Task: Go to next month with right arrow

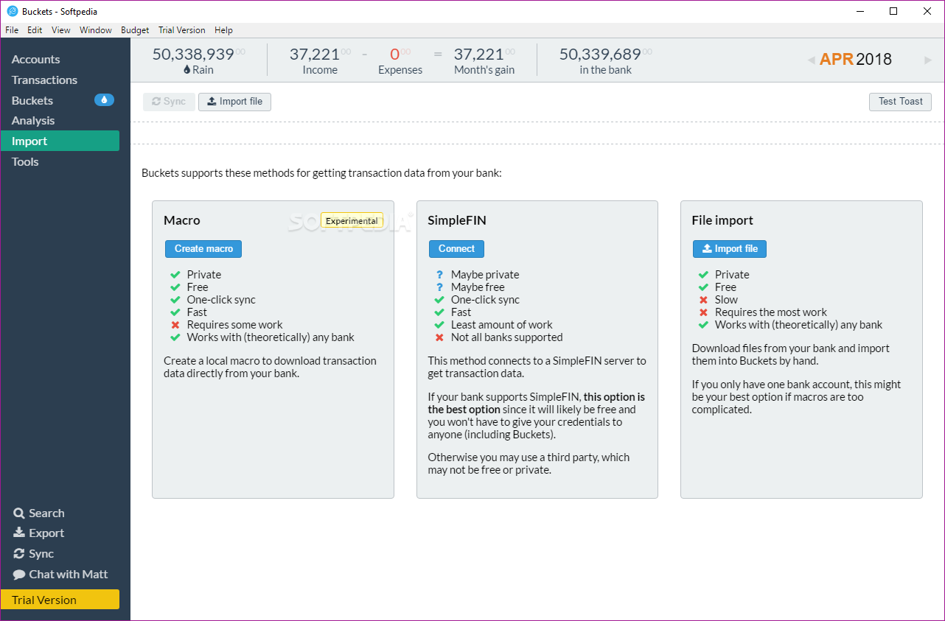Action: tap(928, 60)
